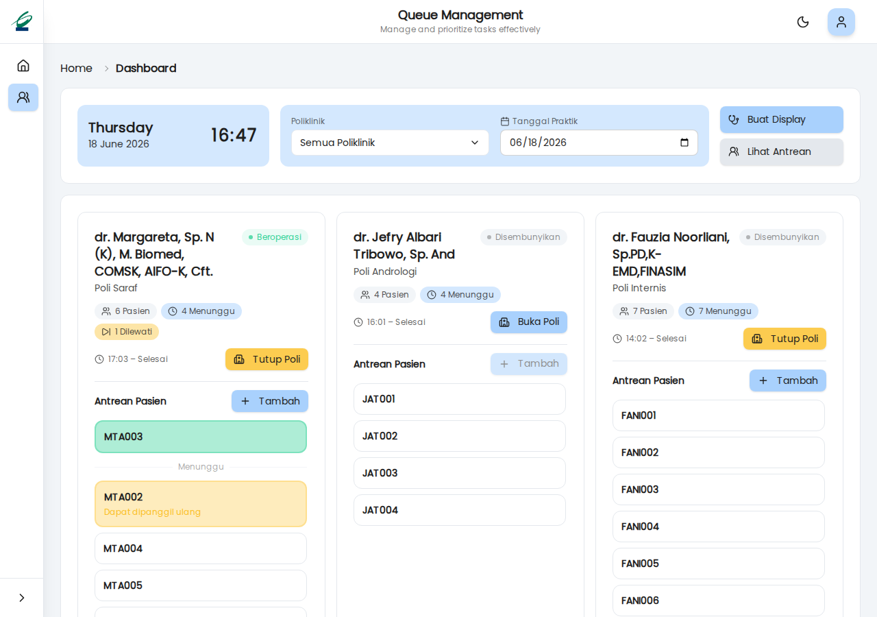Select queue item FANI006
Viewport: 877px width, 617px height.
click(719, 601)
